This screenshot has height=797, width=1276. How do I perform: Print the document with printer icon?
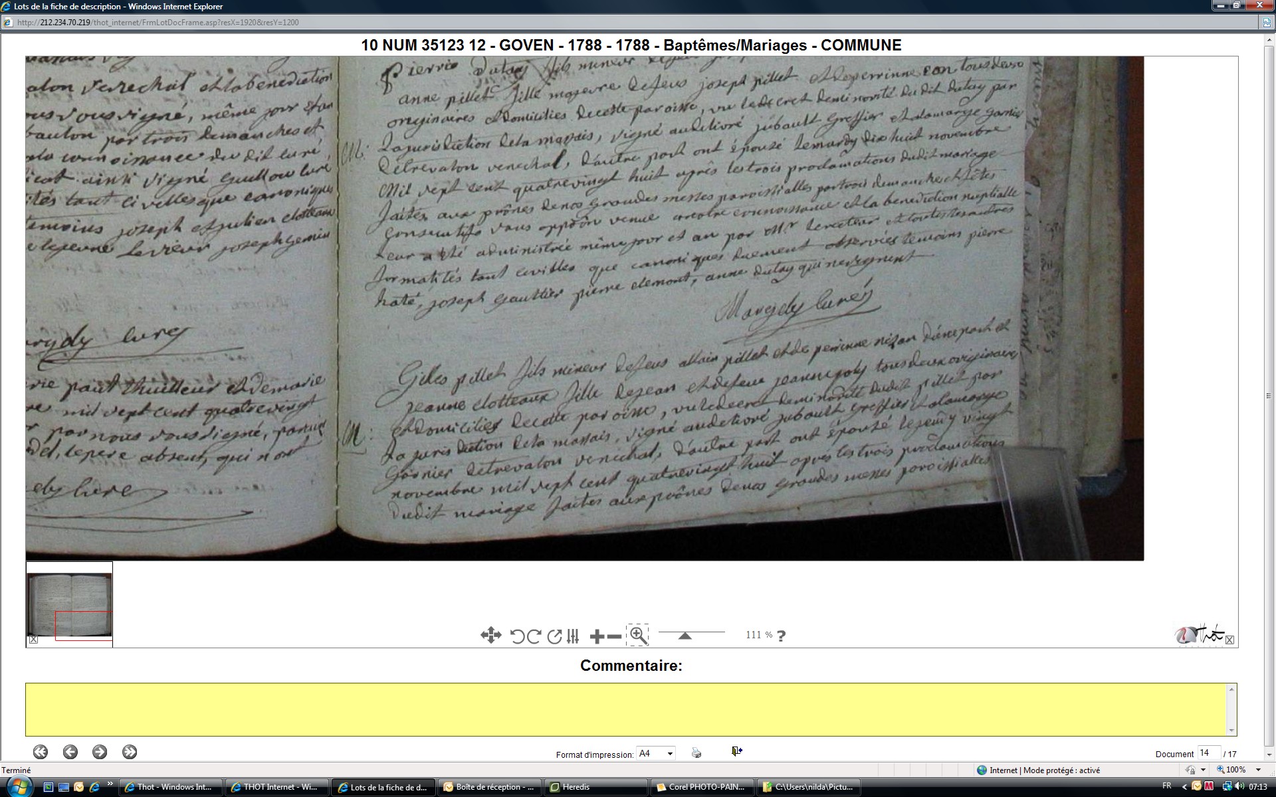[x=696, y=753]
